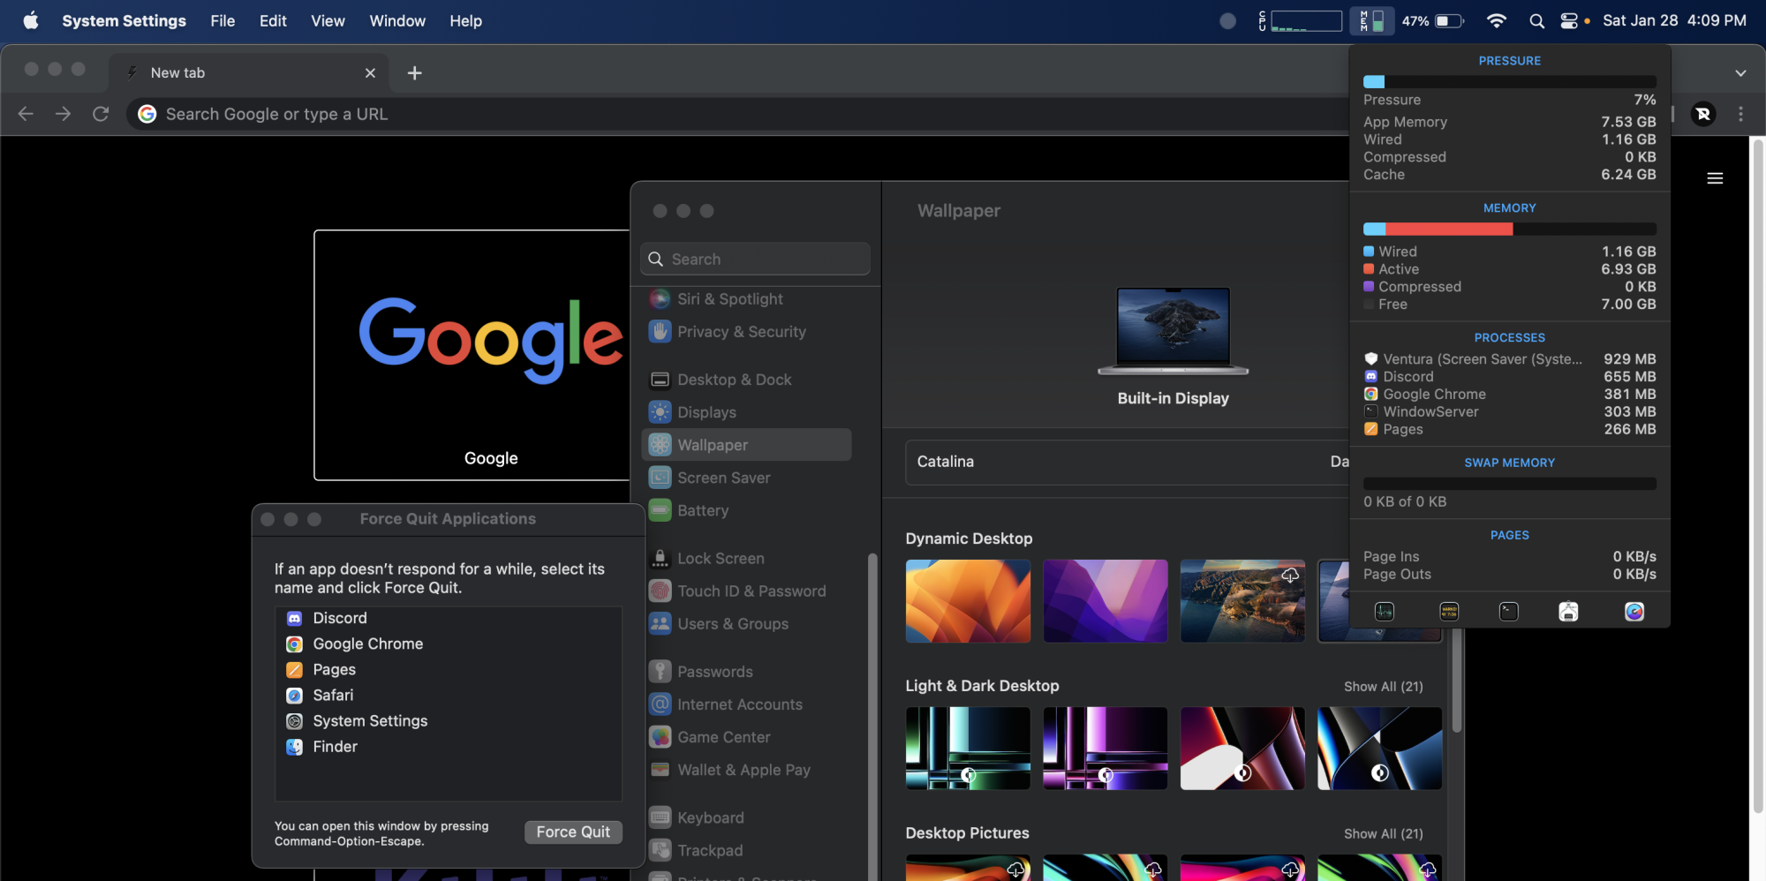This screenshot has height=881, width=1766.
Task: Click the Force Quit button
Action: point(573,832)
